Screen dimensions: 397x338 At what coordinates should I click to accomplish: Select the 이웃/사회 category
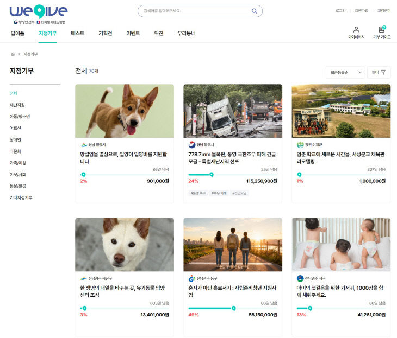[18, 175]
